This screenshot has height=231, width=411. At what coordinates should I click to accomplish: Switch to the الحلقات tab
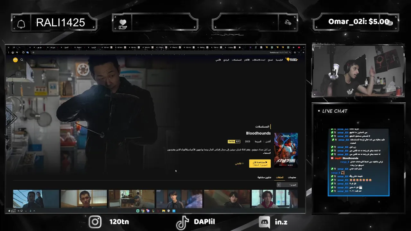(x=280, y=177)
